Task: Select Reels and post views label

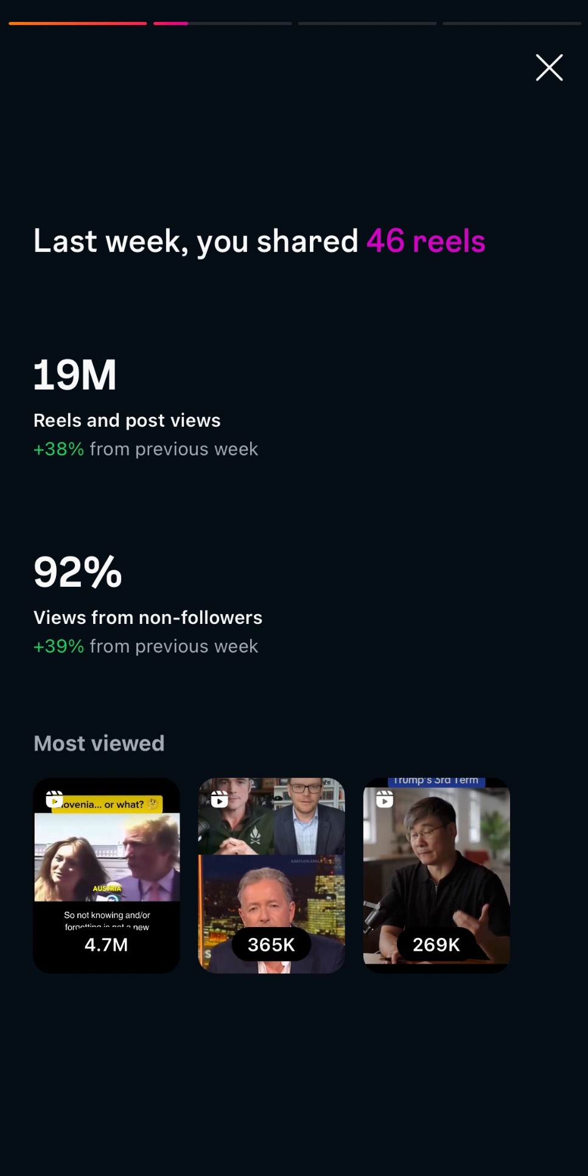Action: 127,420
